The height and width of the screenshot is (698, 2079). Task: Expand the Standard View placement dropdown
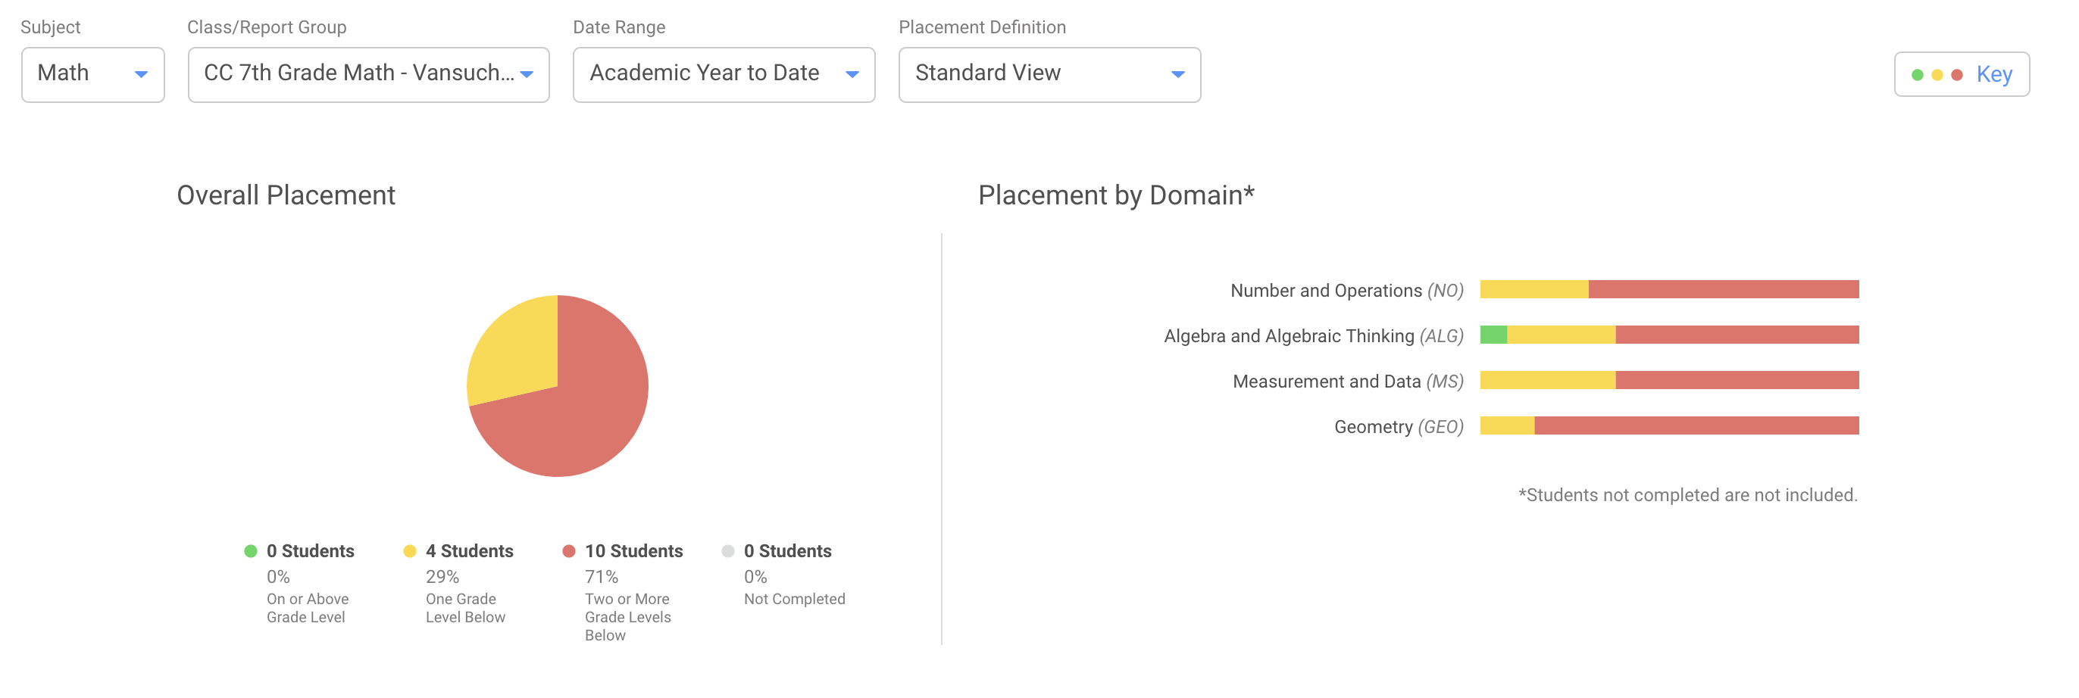click(x=1049, y=74)
